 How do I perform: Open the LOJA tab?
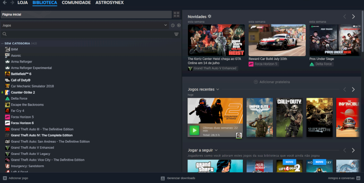(x=22, y=3)
